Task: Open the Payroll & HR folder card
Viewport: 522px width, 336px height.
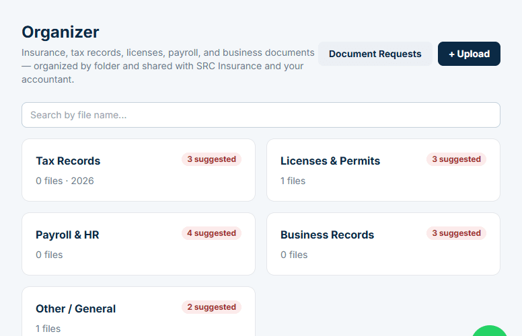Action: 139,244
